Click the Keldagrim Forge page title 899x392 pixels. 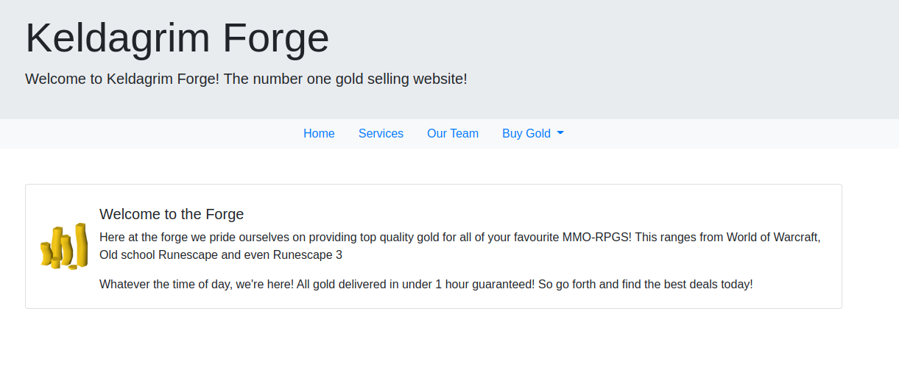[x=177, y=38]
